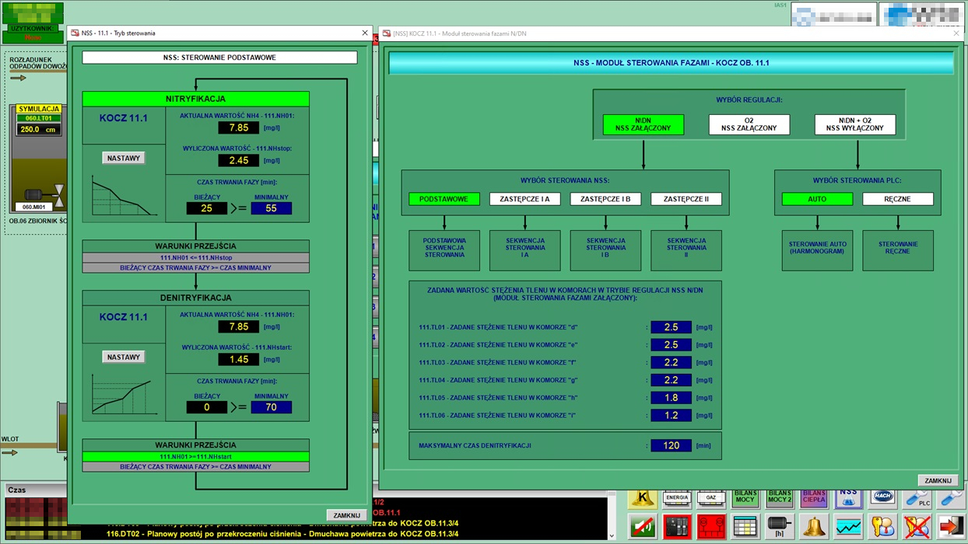Image resolution: width=968 pixels, height=544 pixels.
Task: Open the golden bell alarms icon
Action: [x=814, y=526]
